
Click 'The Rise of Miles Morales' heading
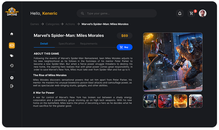[50, 75]
